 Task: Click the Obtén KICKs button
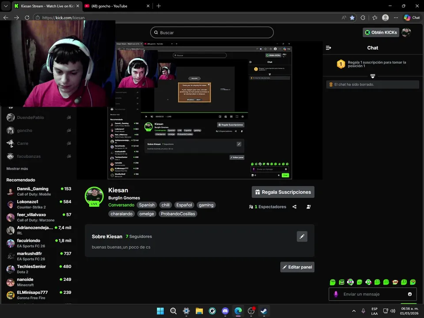(x=381, y=32)
